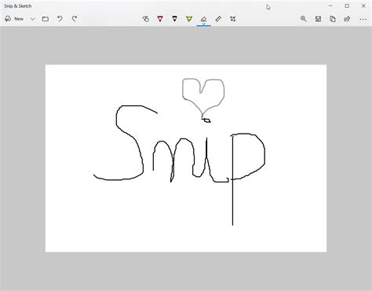This screenshot has width=372, height=291.
Task: Select the Eraser tool
Action: [x=203, y=19]
